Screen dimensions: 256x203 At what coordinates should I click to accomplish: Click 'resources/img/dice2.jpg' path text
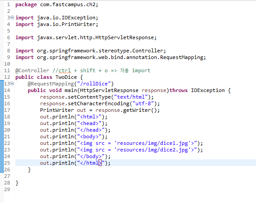click(152, 150)
